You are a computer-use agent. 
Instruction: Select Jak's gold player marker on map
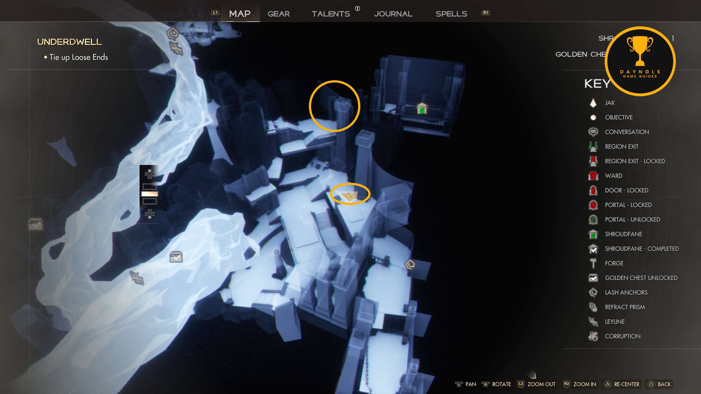point(350,197)
